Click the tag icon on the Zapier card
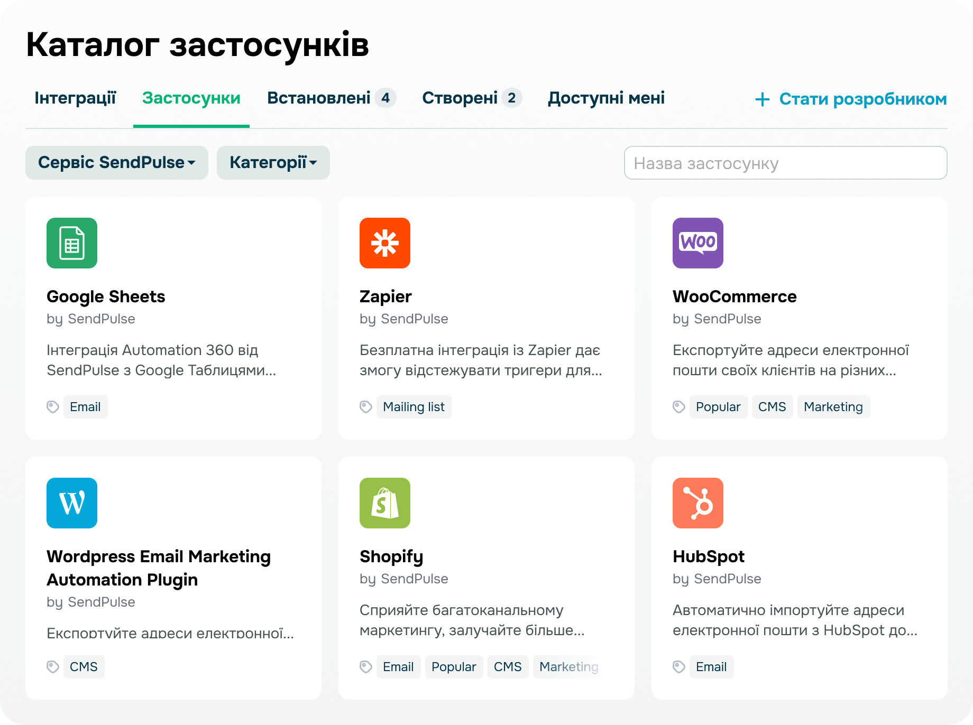 pos(366,407)
